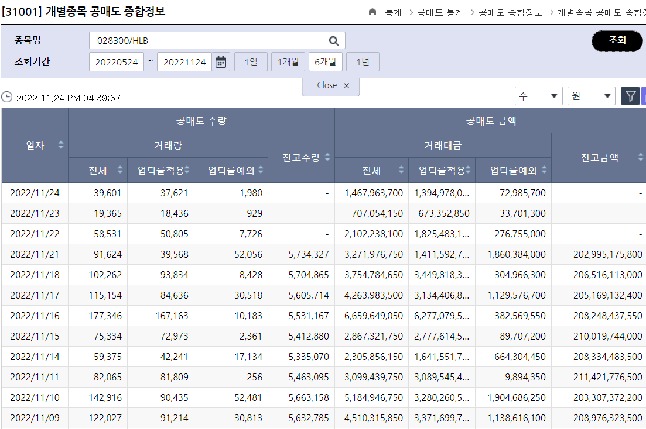Click the X icon on Close tab
646x429 pixels.
coord(347,85)
